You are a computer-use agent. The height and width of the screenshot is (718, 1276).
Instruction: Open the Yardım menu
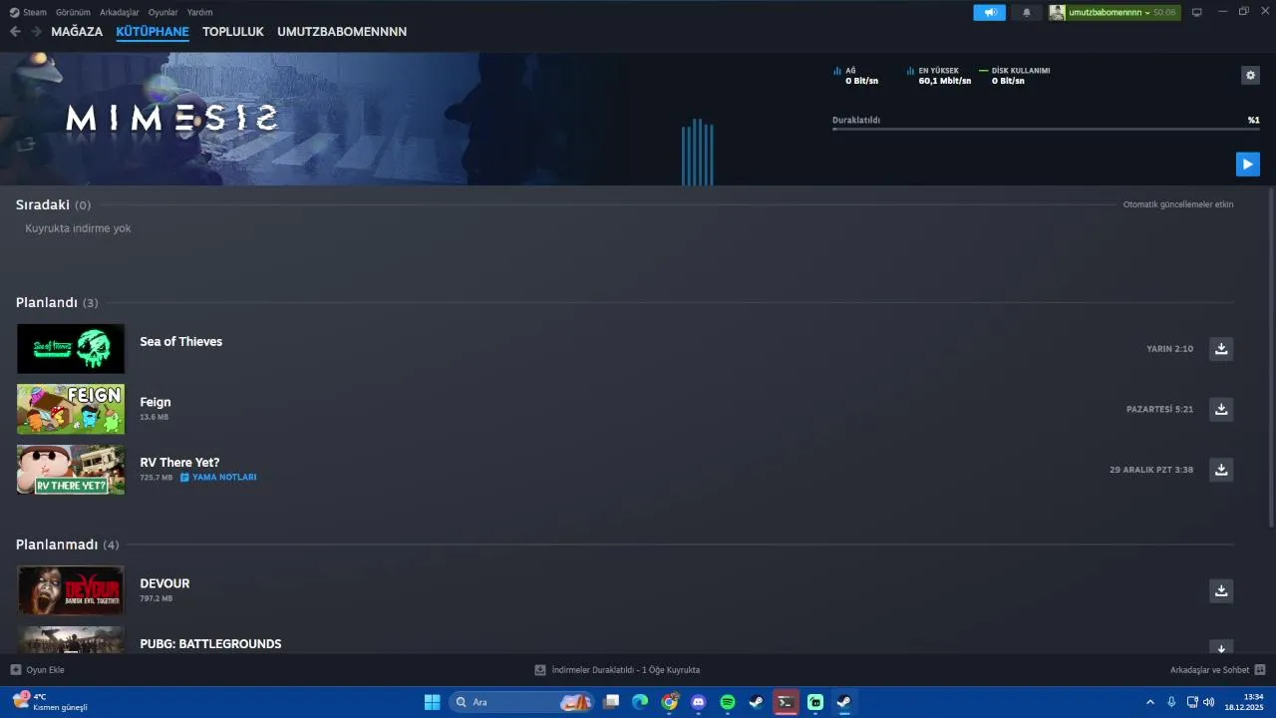click(199, 12)
